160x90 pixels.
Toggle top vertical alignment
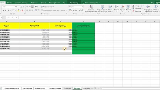[27, 7]
